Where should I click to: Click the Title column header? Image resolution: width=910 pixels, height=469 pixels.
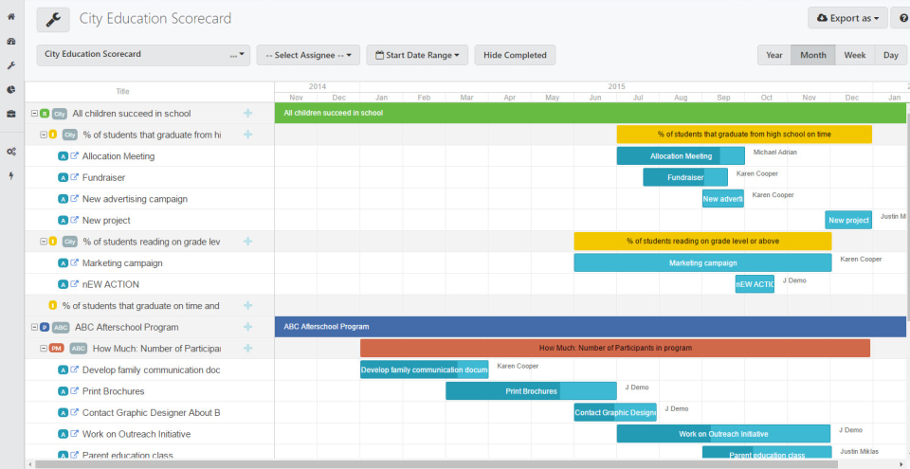[x=122, y=92]
